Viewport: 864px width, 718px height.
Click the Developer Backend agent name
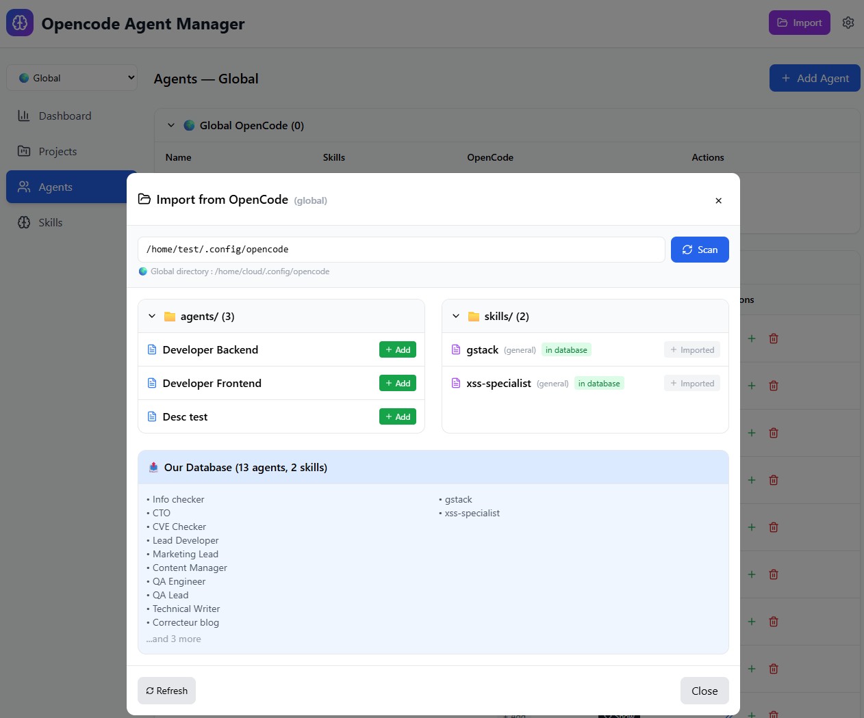(x=210, y=349)
